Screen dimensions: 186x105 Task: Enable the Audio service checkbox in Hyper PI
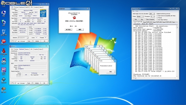(x=157, y=16)
